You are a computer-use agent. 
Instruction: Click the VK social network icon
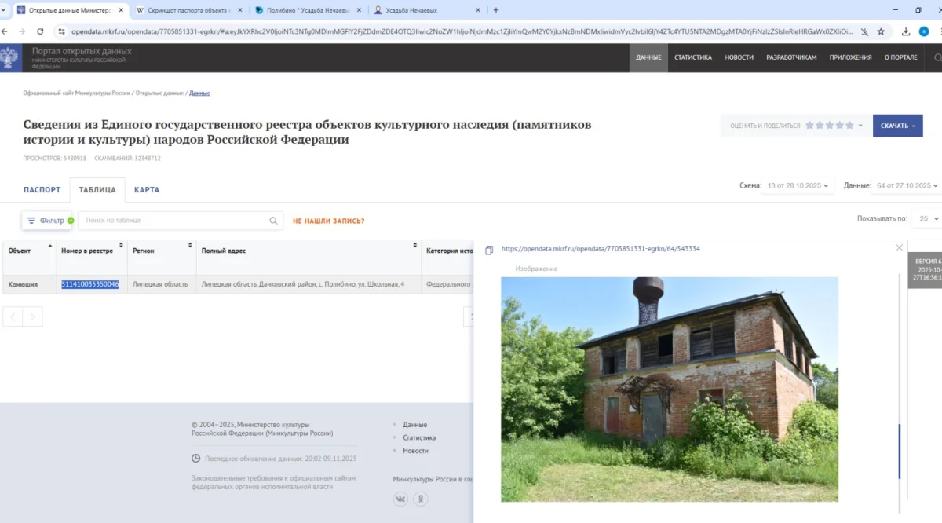pyautogui.click(x=400, y=499)
